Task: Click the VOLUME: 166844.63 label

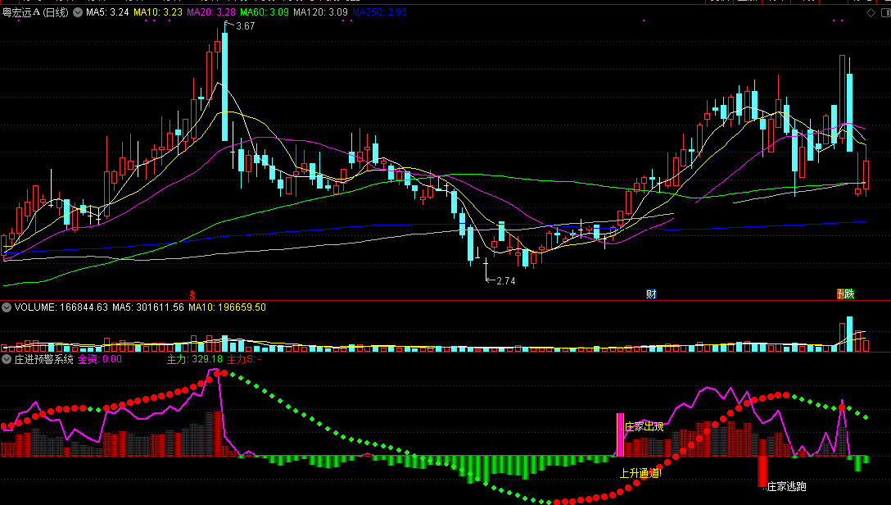Action: click(x=61, y=307)
